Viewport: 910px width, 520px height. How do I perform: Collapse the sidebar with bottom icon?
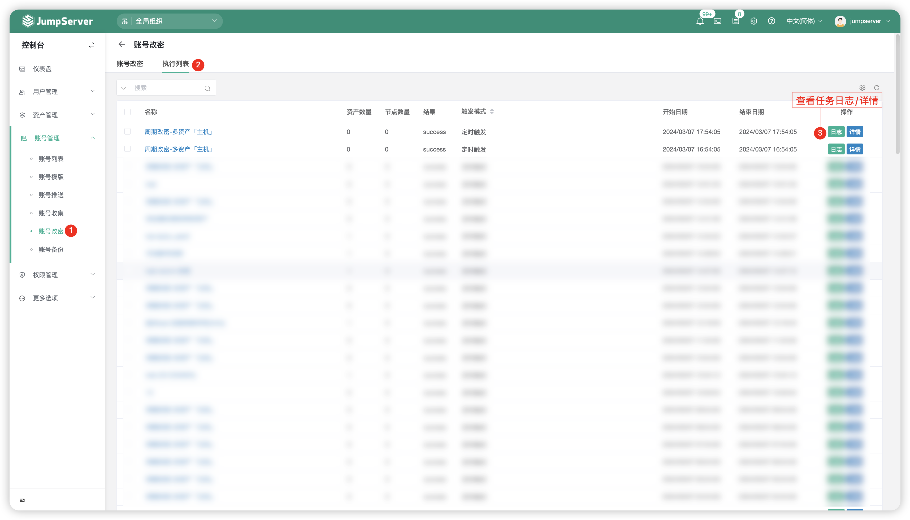pyautogui.click(x=22, y=500)
